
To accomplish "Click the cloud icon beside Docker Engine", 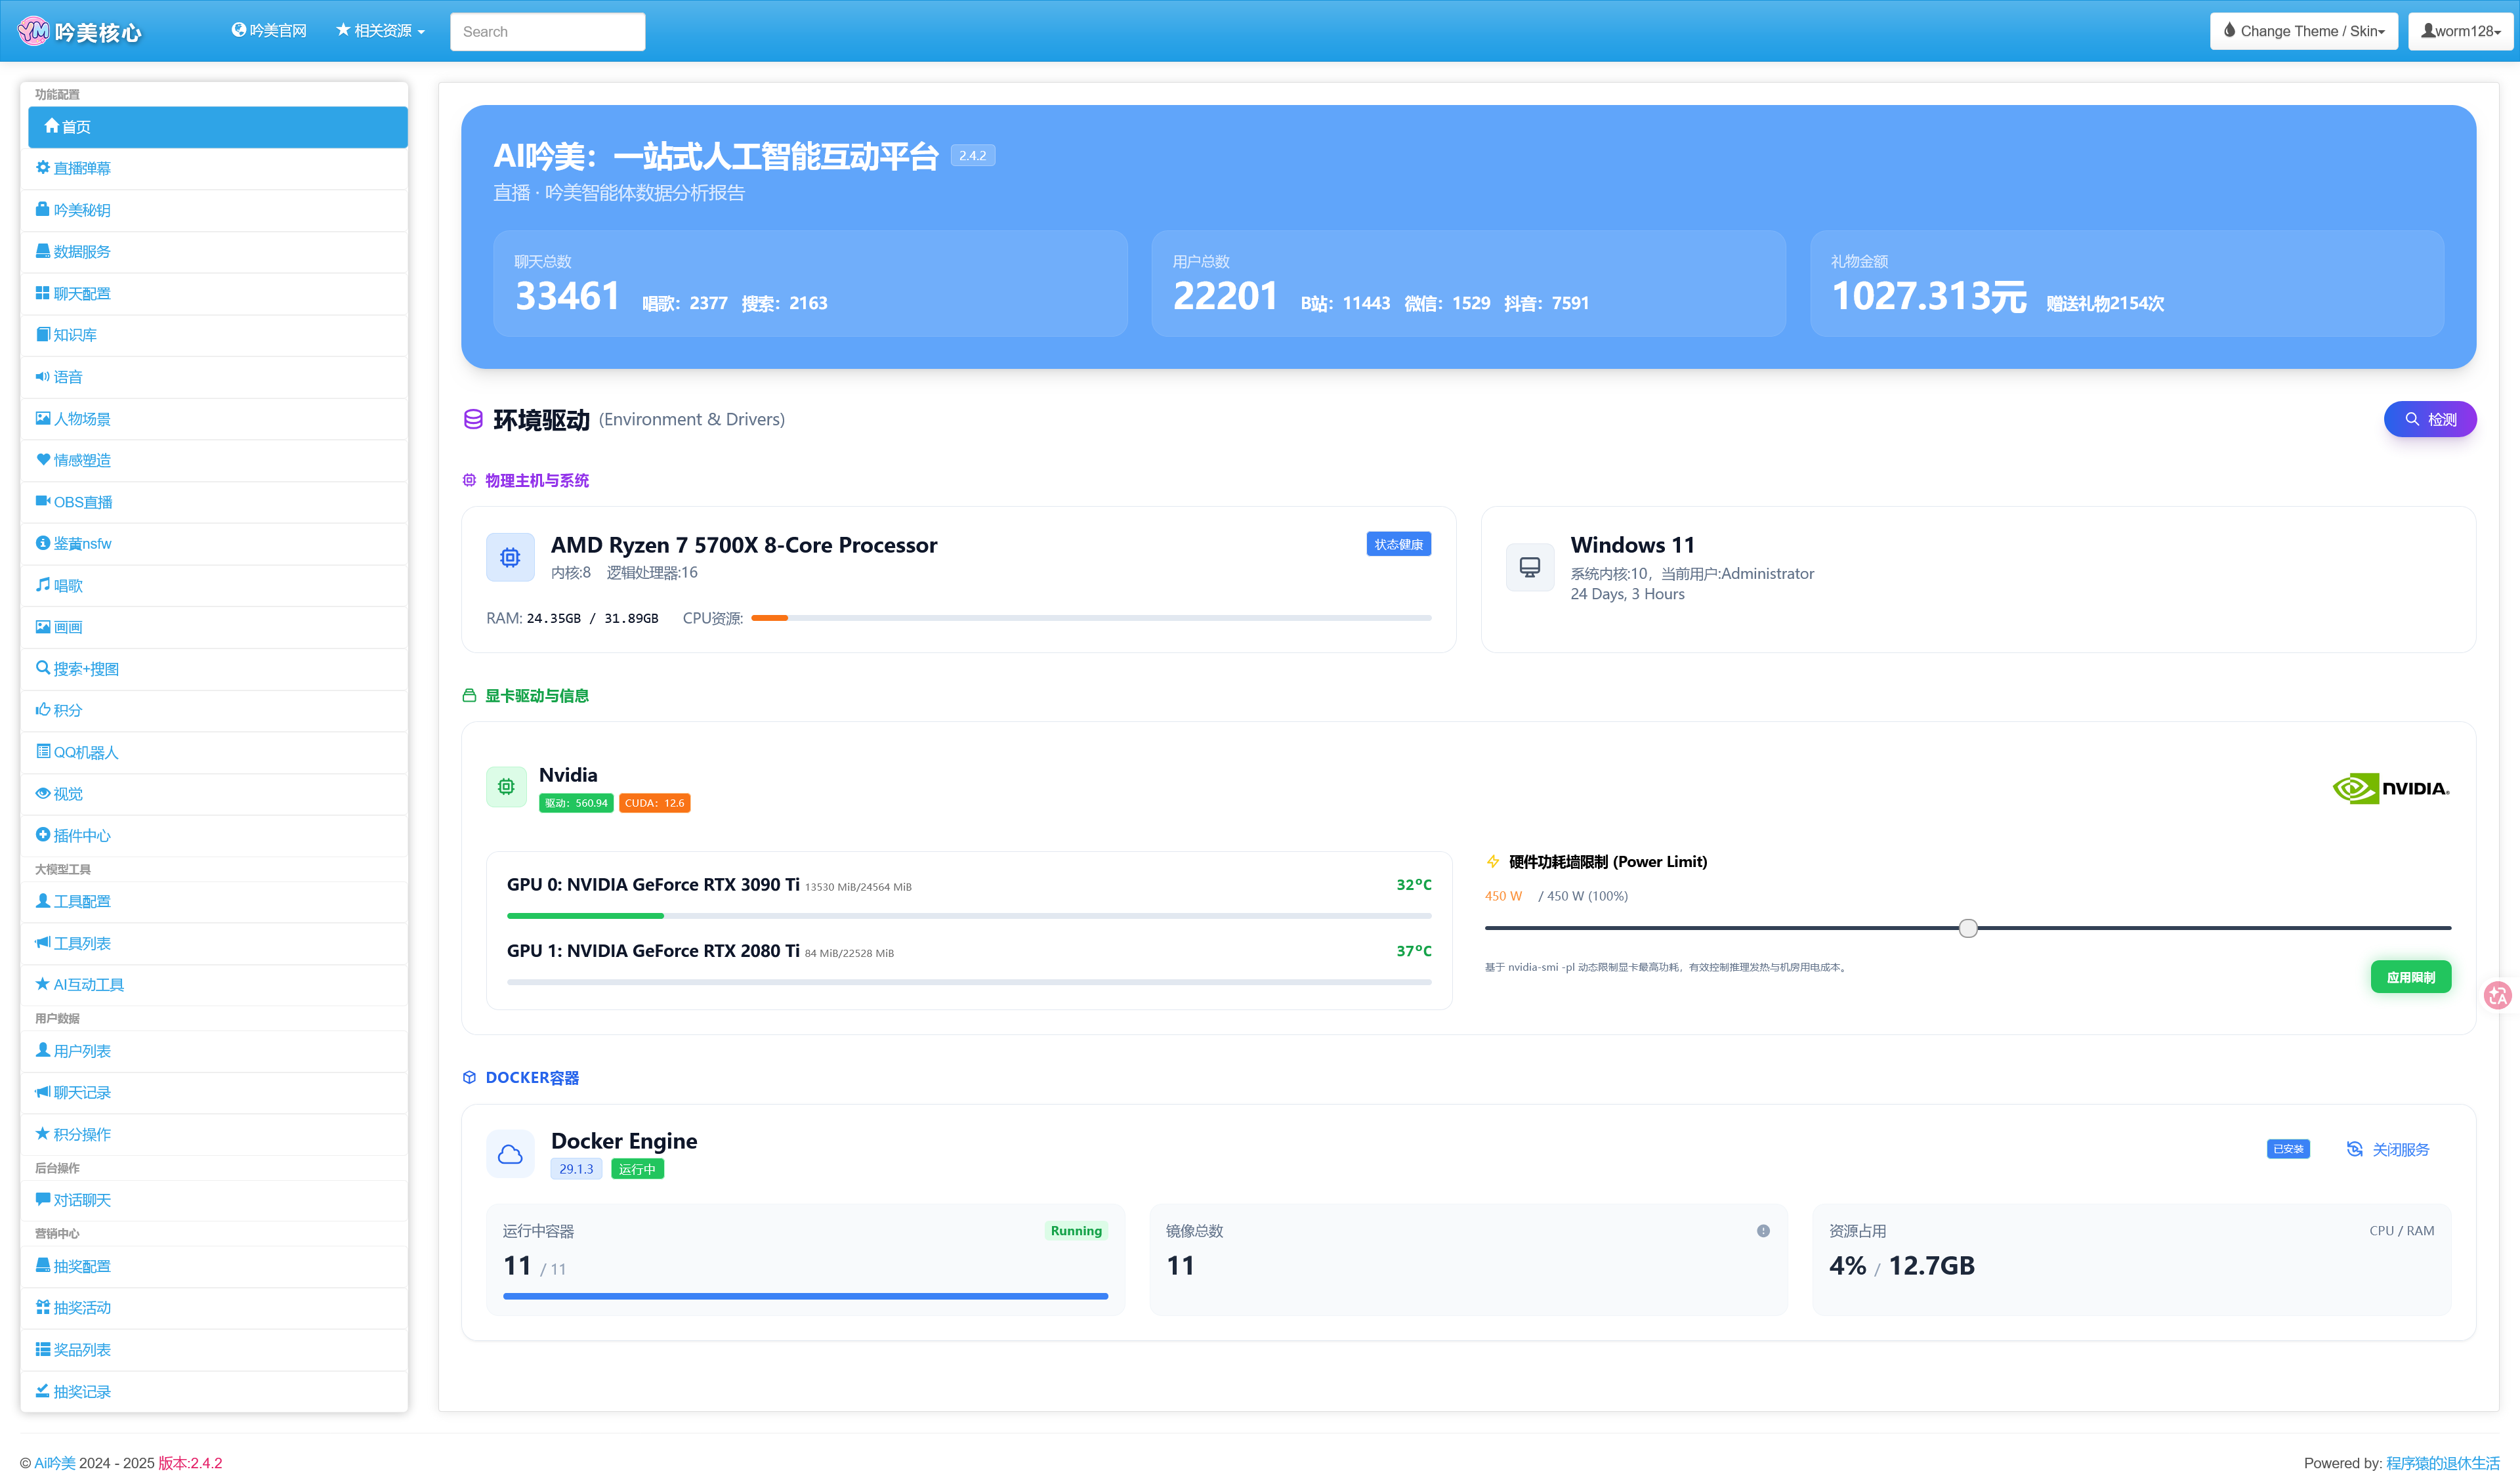I will [510, 1154].
